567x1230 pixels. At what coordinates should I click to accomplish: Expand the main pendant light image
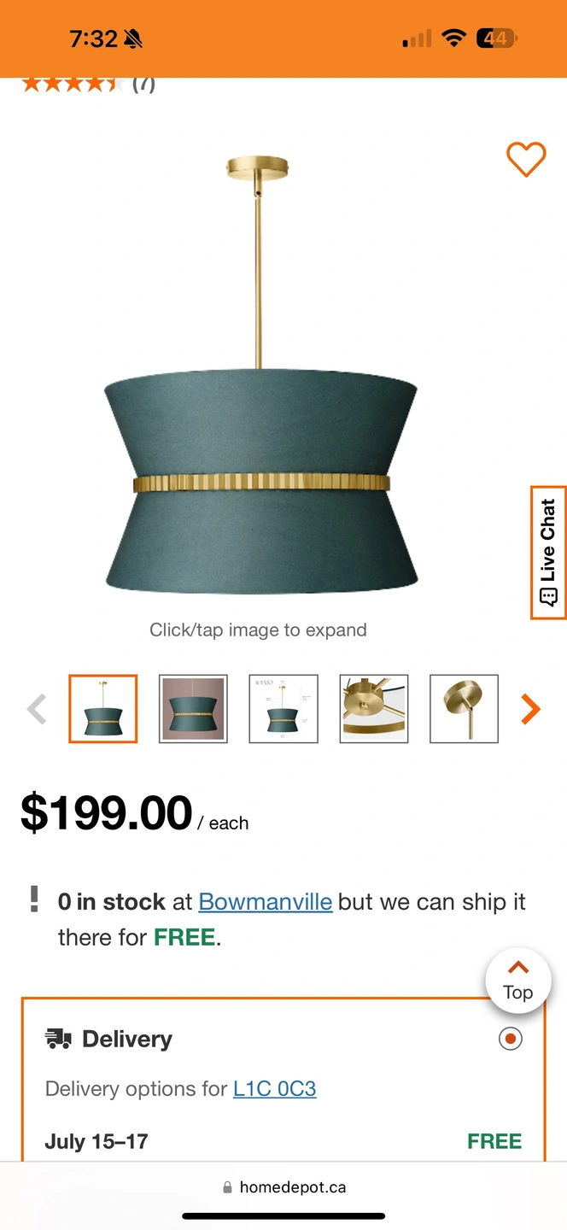pyautogui.click(x=260, y=376)
